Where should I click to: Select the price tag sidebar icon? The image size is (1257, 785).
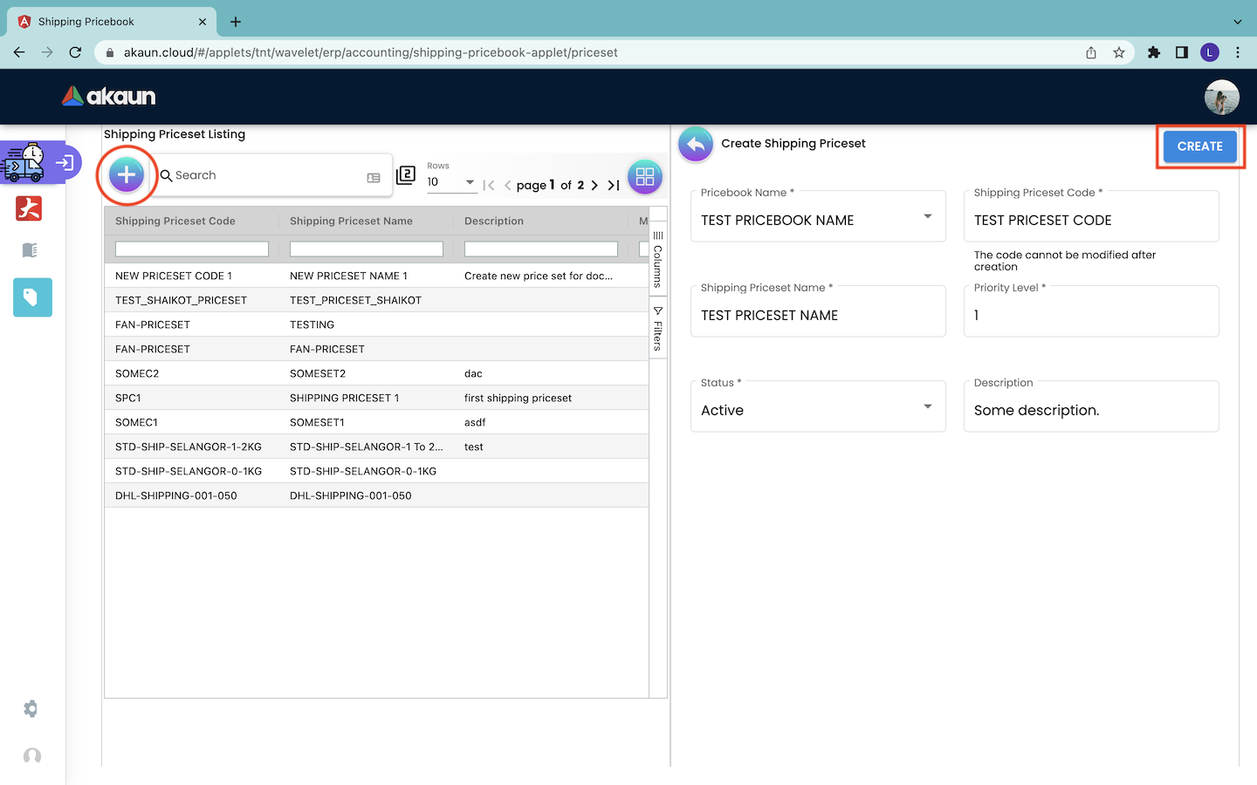(32, 297)
